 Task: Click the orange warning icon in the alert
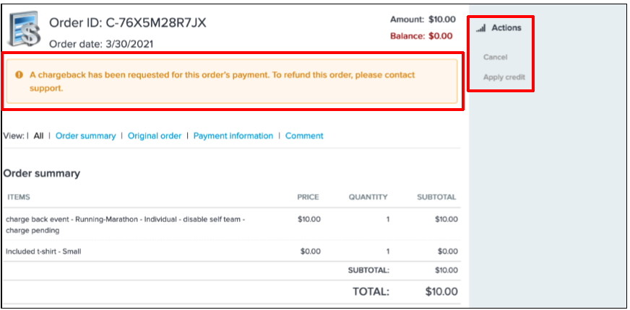pos(20,74)
